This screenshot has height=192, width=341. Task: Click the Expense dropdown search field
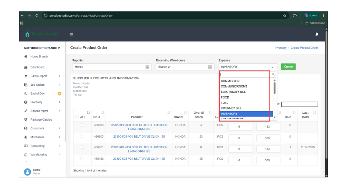coord(245,75)
